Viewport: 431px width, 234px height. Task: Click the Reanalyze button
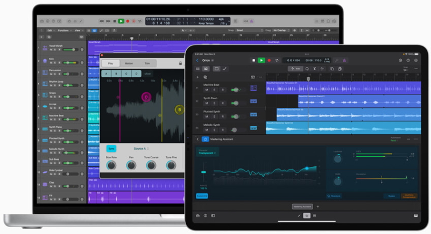coord(334,196)
